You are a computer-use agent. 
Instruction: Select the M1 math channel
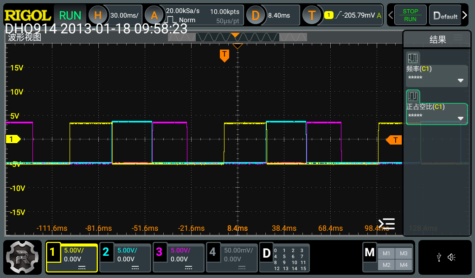(x=386, y=253)
